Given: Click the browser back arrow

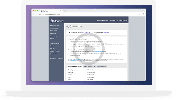Looking at the screenshot, I should coord(33,14).
